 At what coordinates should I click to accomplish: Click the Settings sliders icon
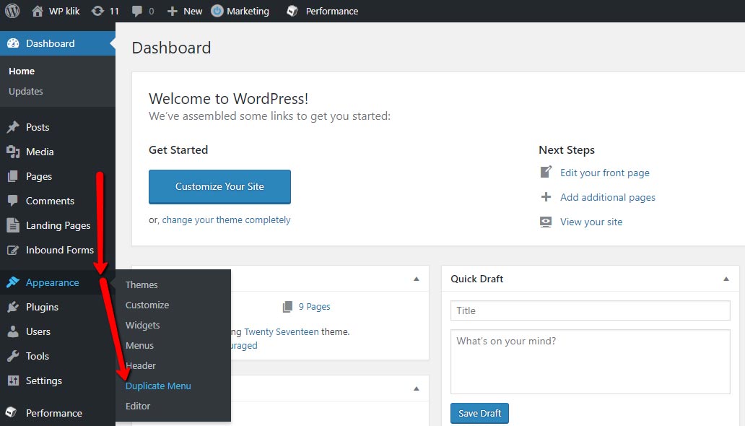point(13,381)
